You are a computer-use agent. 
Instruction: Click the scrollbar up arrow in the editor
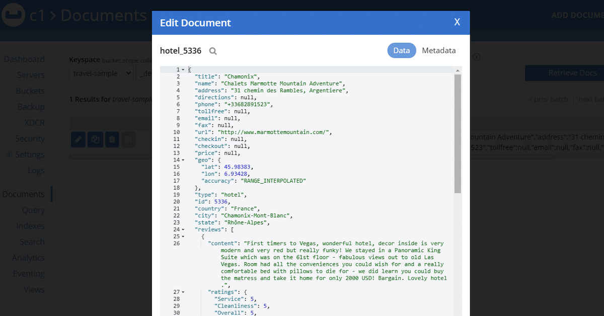[458, 70]
